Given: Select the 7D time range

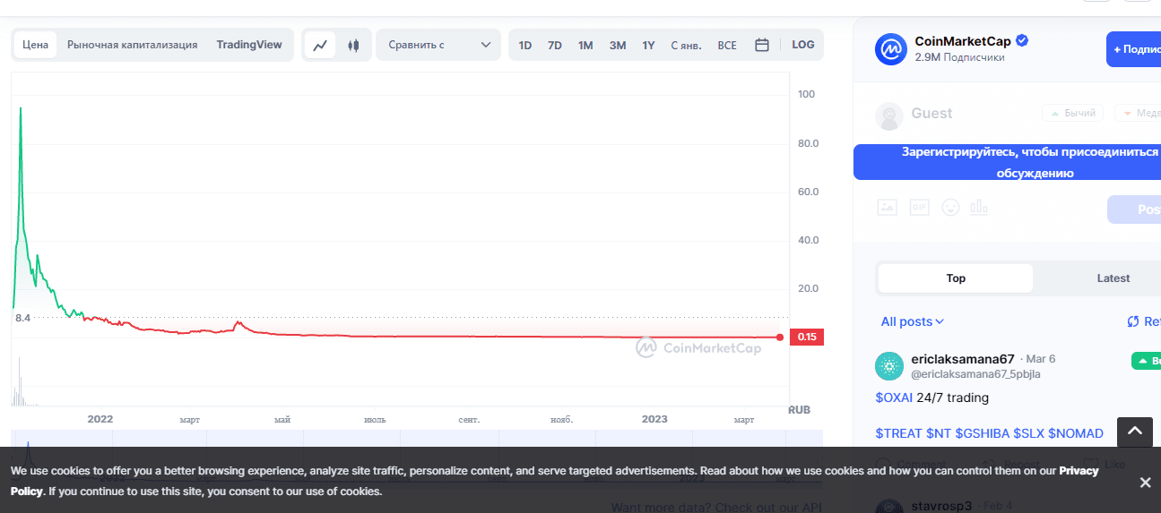Looking at the screenshot, I should coord(555,45).
